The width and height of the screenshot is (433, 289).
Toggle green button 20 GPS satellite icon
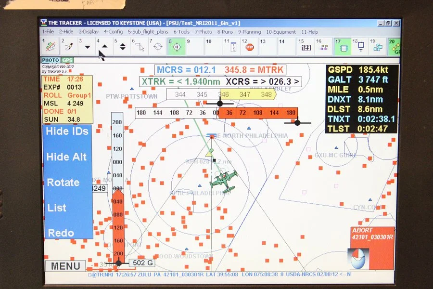(x=395, y=46)
